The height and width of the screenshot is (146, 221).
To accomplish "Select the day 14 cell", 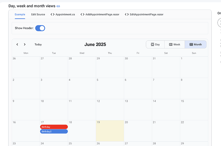I will click(x=166, y=110).
